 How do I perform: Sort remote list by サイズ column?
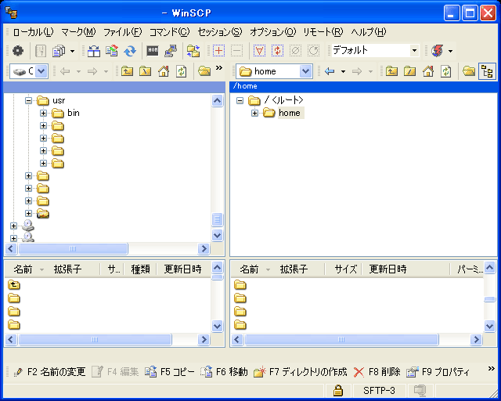(x=345, y=269)
